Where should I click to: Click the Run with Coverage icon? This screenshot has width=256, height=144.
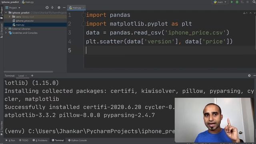(242, 2)
